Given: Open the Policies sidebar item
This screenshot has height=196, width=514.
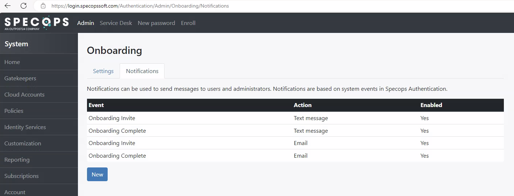Looking at the screenshot, I should (39, 111).
